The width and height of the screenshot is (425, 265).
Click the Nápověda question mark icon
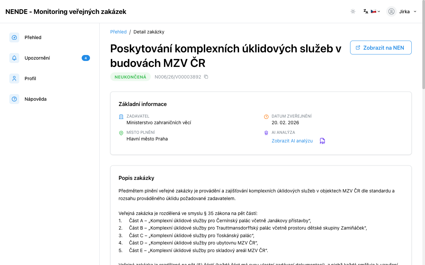[14, 99]
